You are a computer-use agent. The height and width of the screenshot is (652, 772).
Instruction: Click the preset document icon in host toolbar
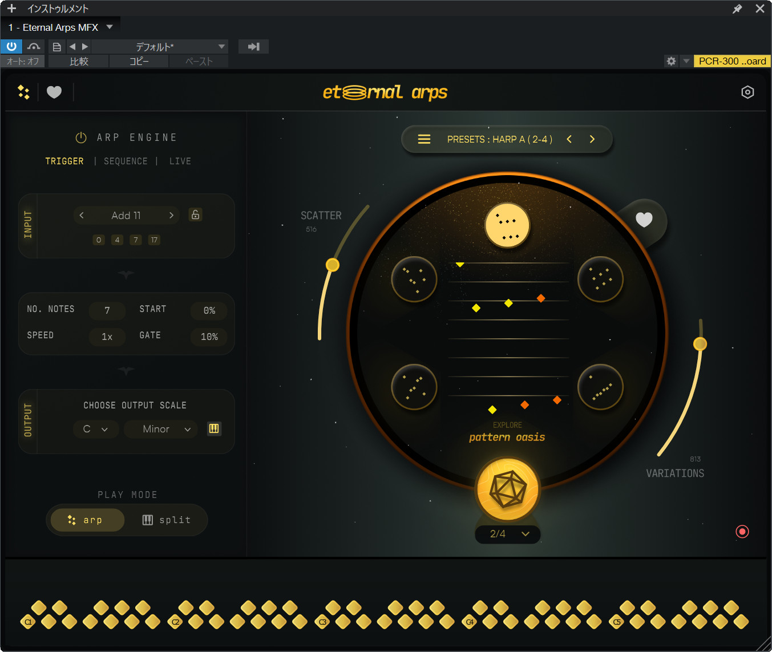56,47
